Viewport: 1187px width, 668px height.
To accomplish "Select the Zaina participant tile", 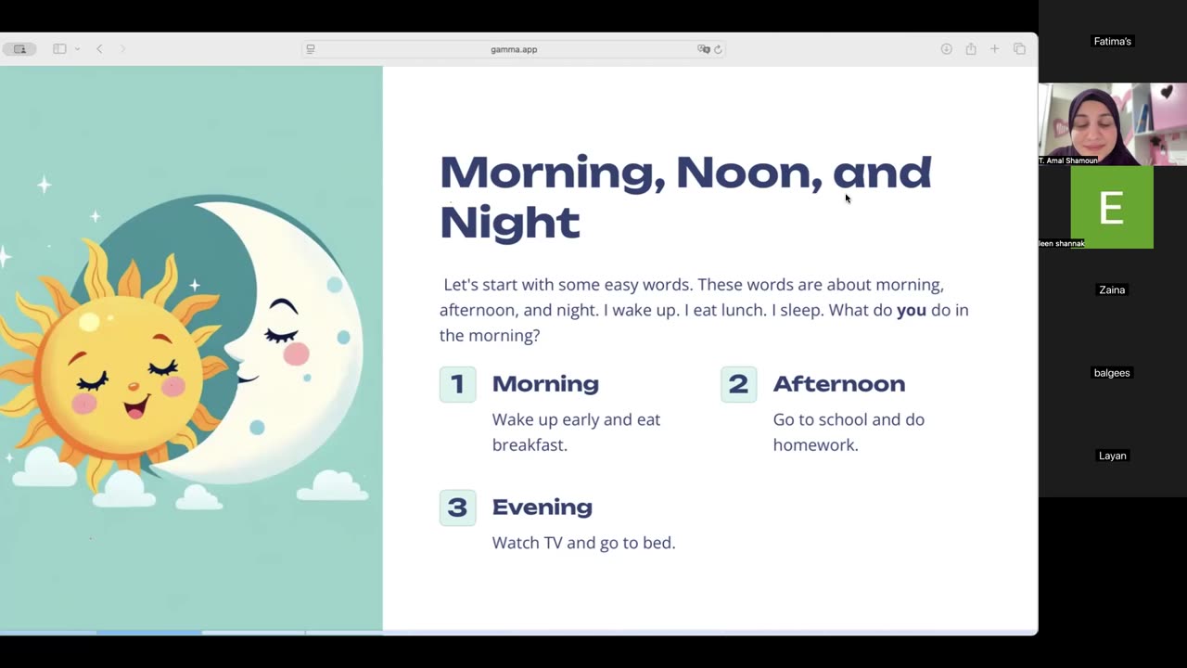I will coord(1112,290).
